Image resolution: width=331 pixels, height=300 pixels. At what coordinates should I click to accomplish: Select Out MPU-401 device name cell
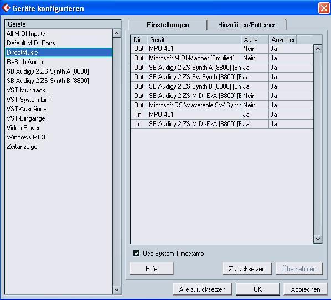coord(194,49)
